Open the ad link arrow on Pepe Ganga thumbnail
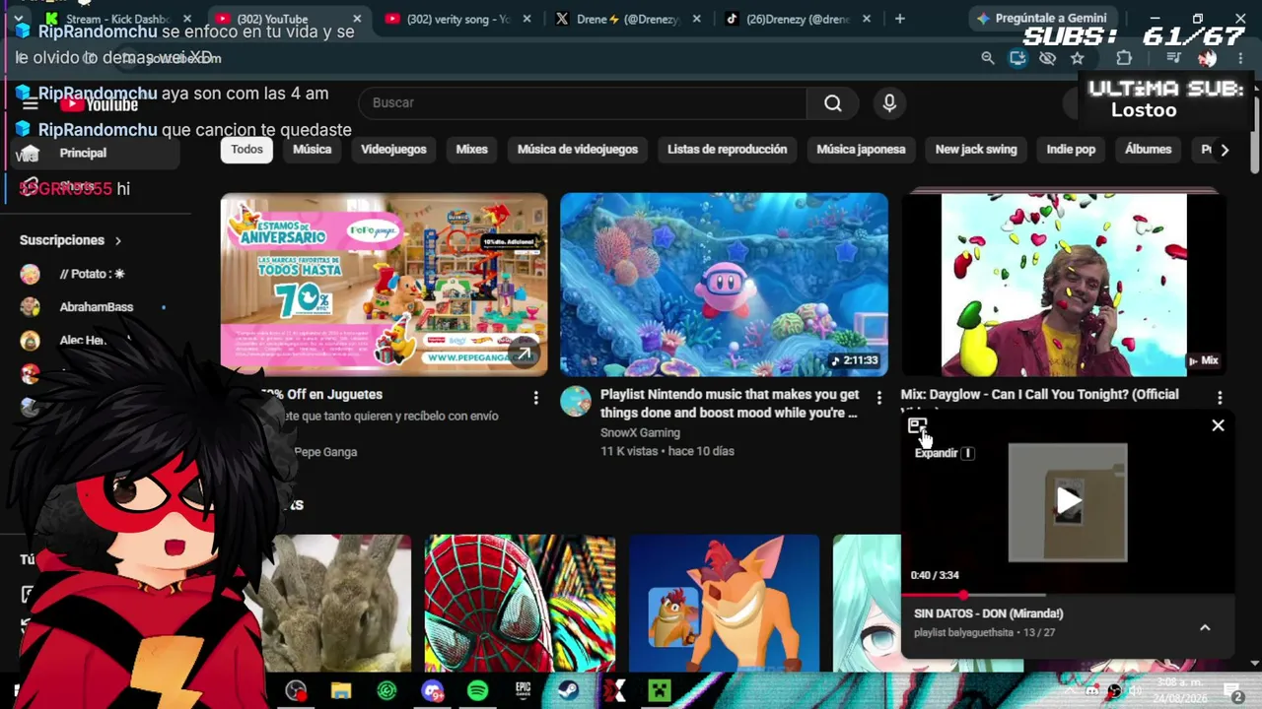The width and height of the screenshot is (1262, 709). point(523,354)
